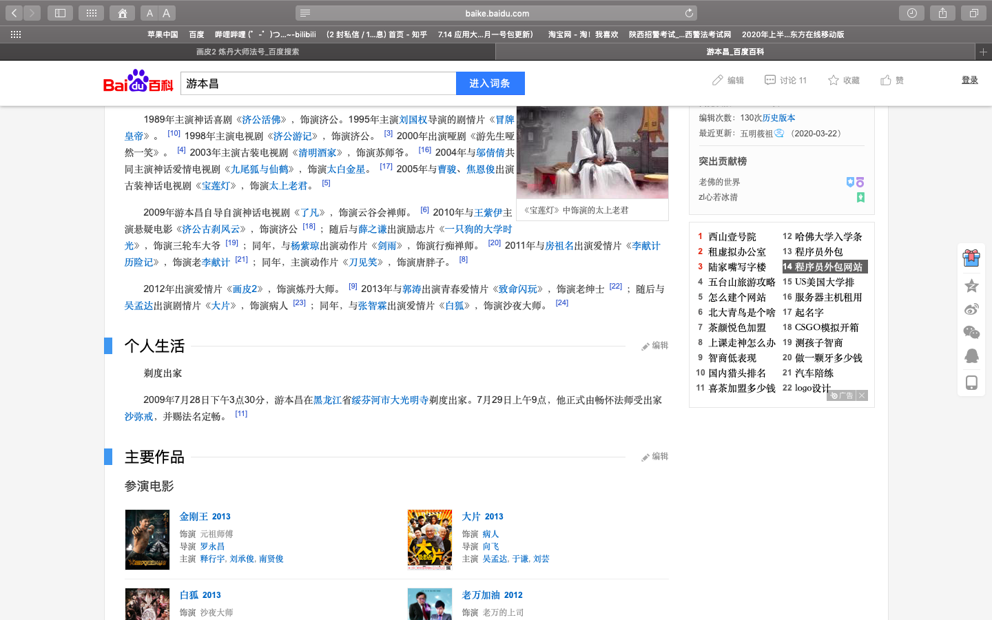Viewport: 992px width, 620px height.
Task: Open 历史版本 link
Action: click(x=778, y=118)
